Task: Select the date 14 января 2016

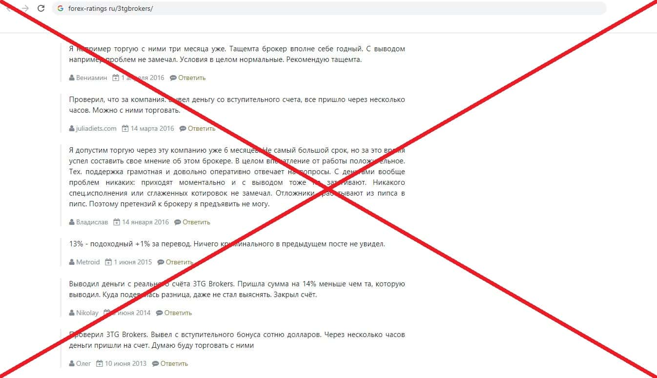Action: (x=145, y=222)
